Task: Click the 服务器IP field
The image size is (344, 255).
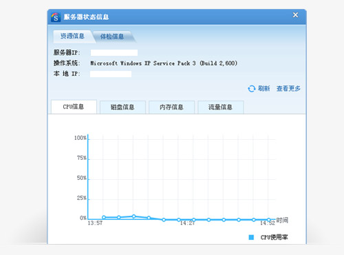Action: (114, 52)
